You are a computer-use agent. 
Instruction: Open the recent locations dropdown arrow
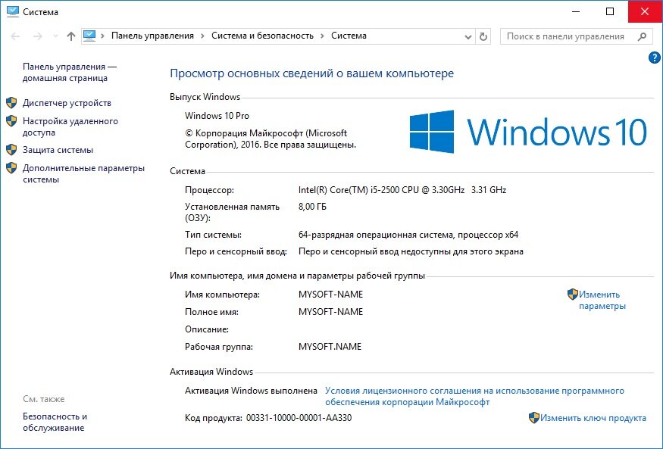pos(55,36)
